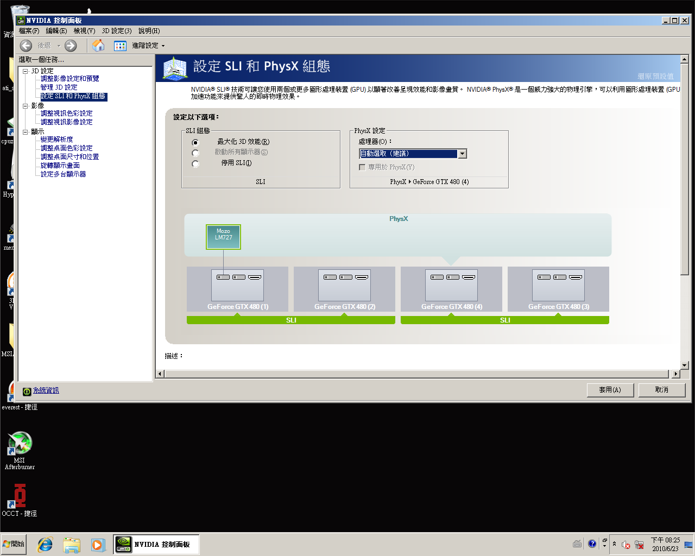Select 調整視訊影像設定 in the tree
This screenshot has width=695, height=556.
coord(67,122)
